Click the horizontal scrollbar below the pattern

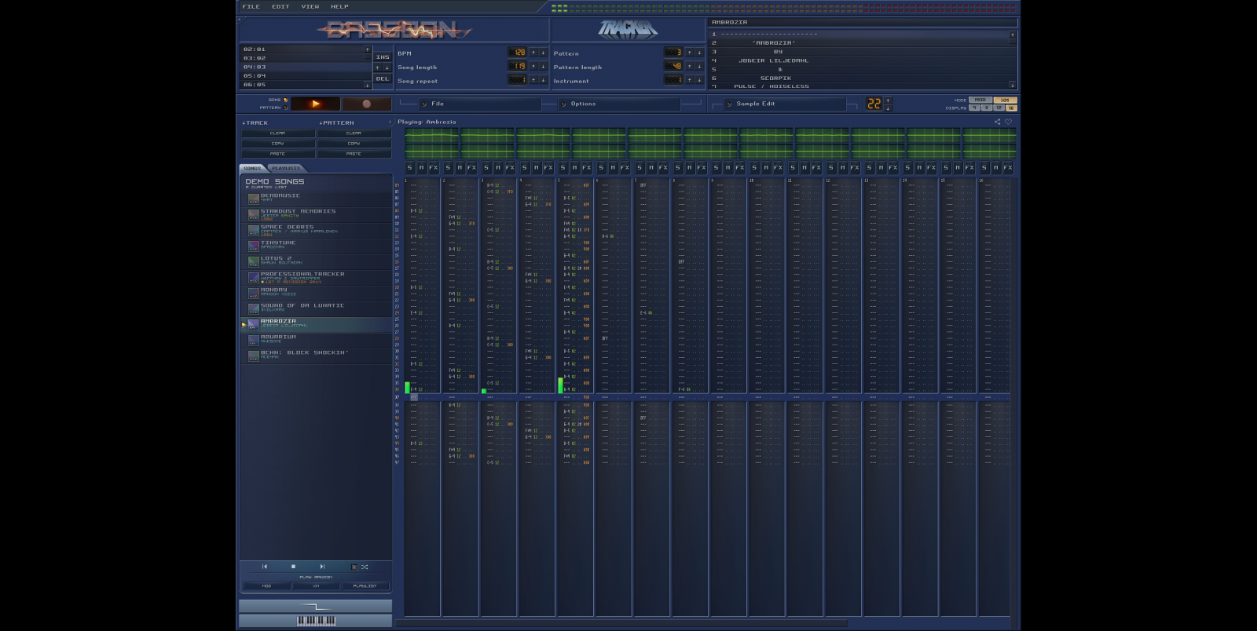pos(621,624)
